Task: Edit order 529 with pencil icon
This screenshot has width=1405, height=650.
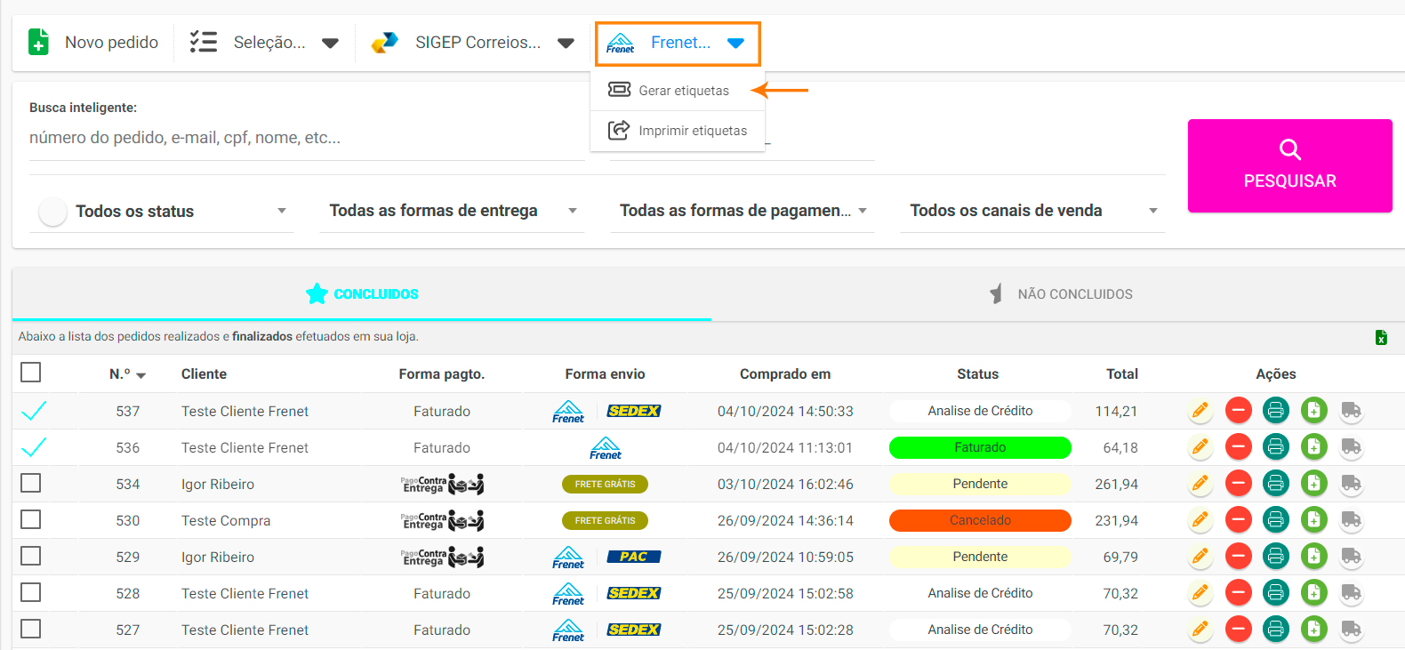Action: coord(1200,556)
